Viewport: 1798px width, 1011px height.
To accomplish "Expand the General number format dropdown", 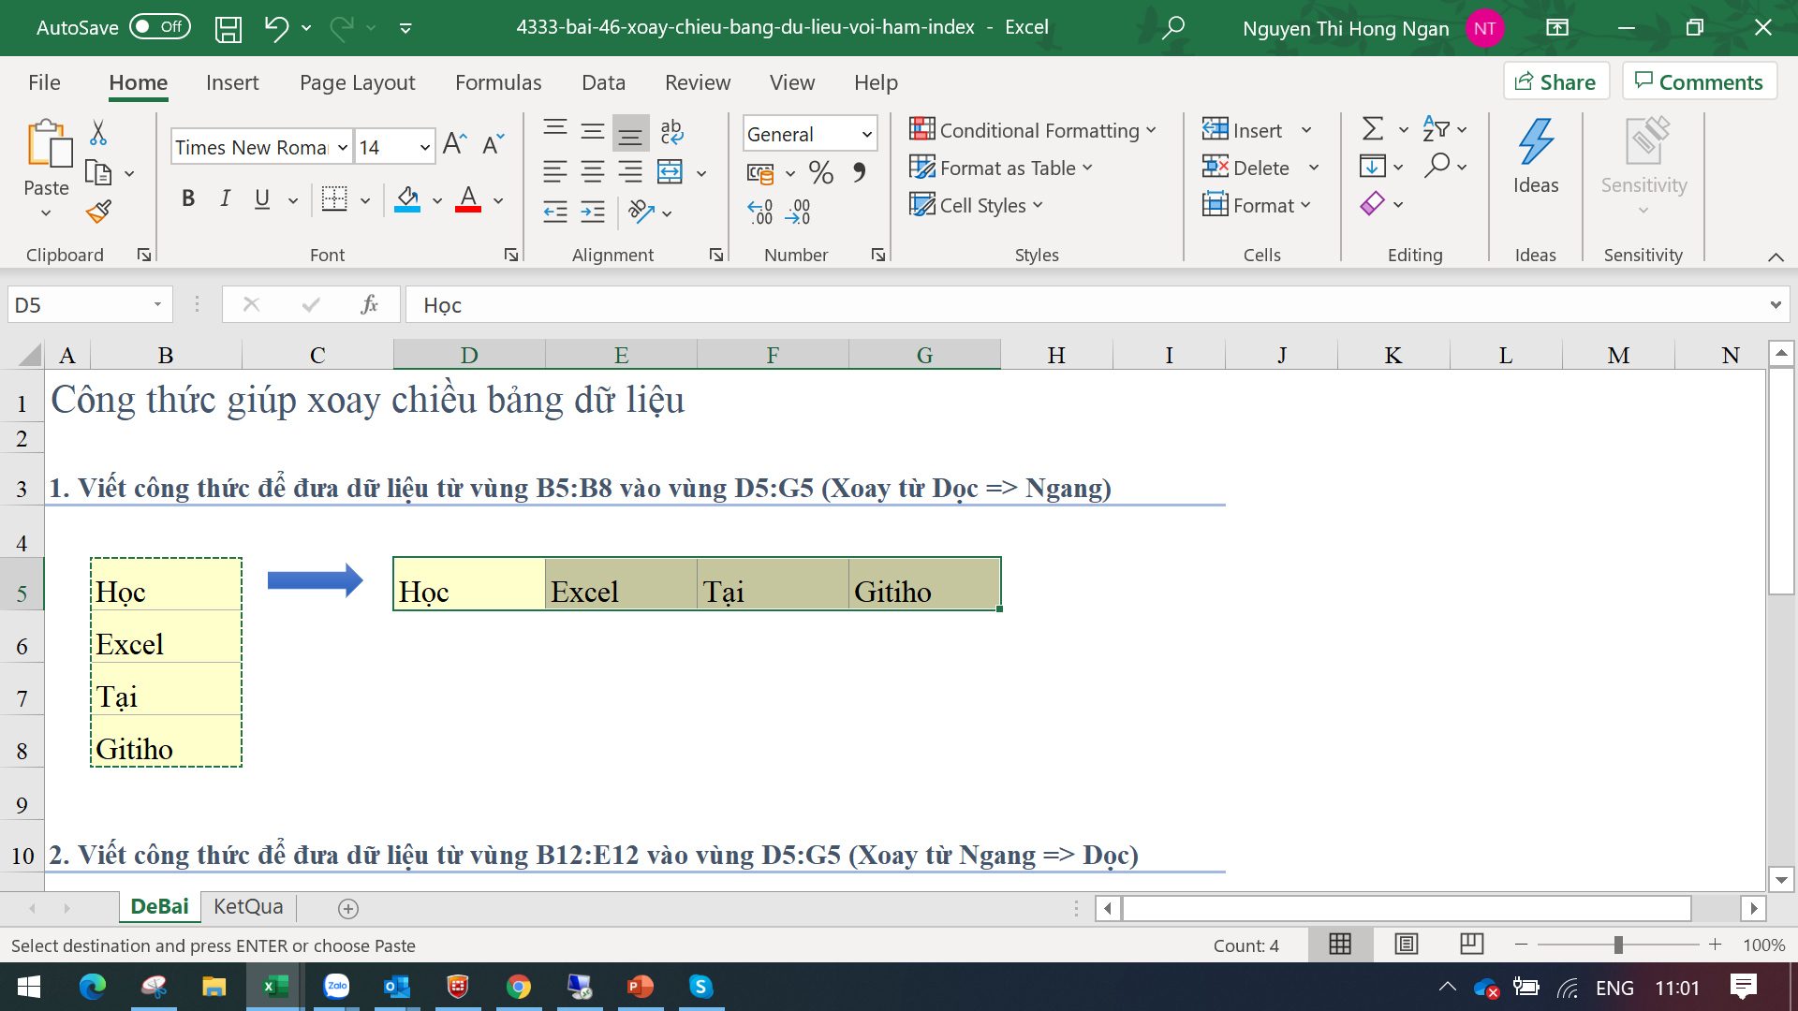I will pos(867,135).
